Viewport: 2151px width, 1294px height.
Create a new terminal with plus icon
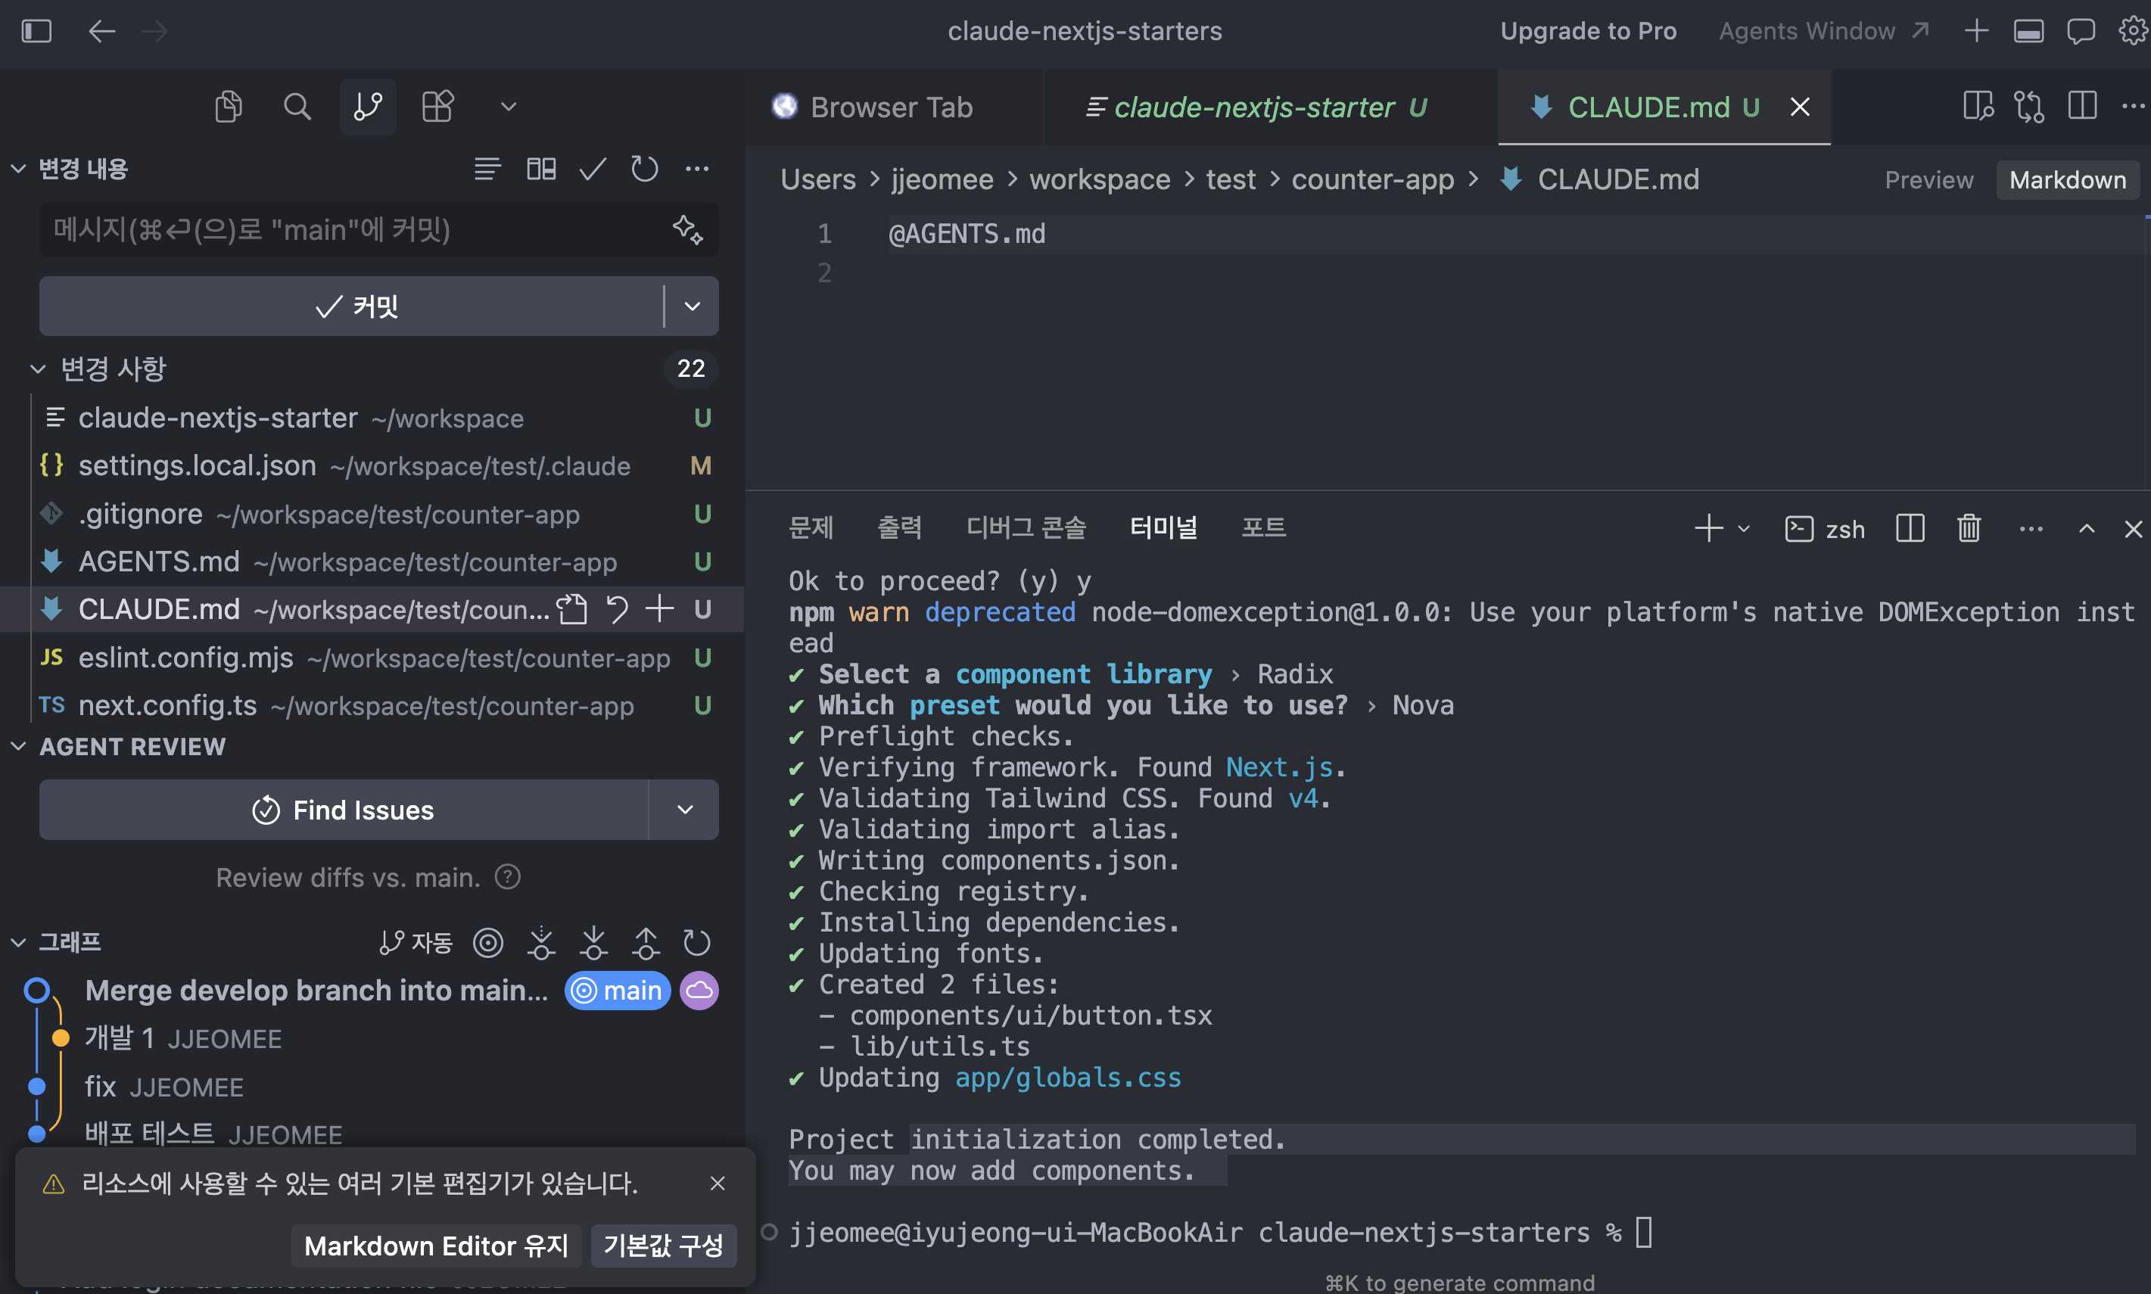1707,528
